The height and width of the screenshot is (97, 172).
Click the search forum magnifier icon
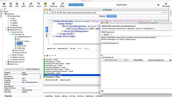point(158,5)
